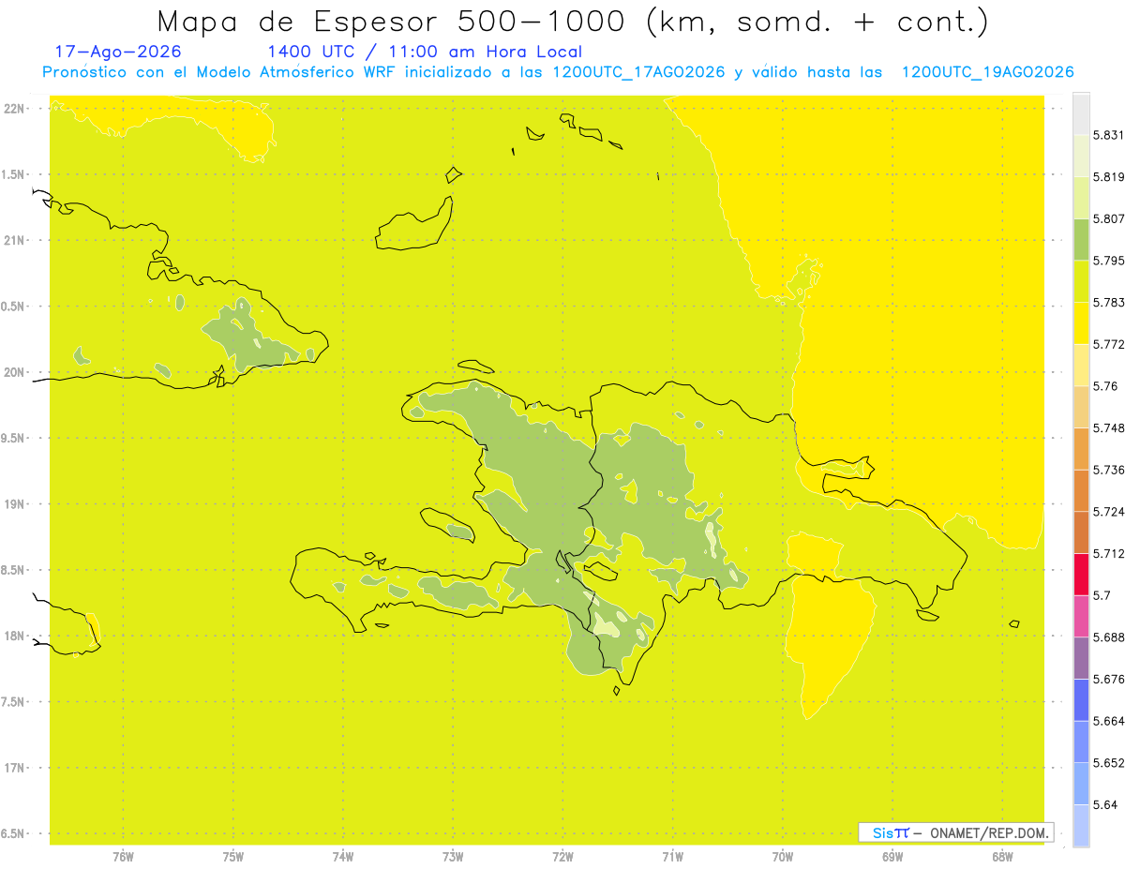Click the 73W longitude axis label
Viewport: 1125px width, 869px height.
453,856
